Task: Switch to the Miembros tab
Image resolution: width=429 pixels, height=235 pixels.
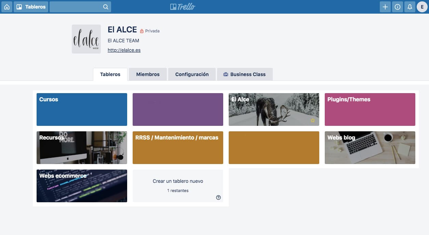Action: [148, 74]
